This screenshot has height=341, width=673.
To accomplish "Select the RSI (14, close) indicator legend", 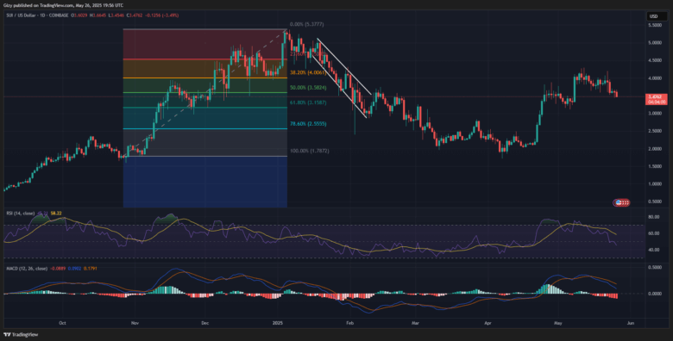I will [x=19, y=213].
